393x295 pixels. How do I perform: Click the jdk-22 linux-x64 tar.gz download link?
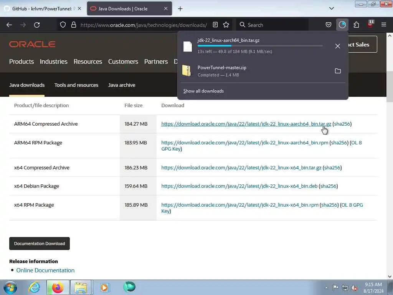[241, 167]
